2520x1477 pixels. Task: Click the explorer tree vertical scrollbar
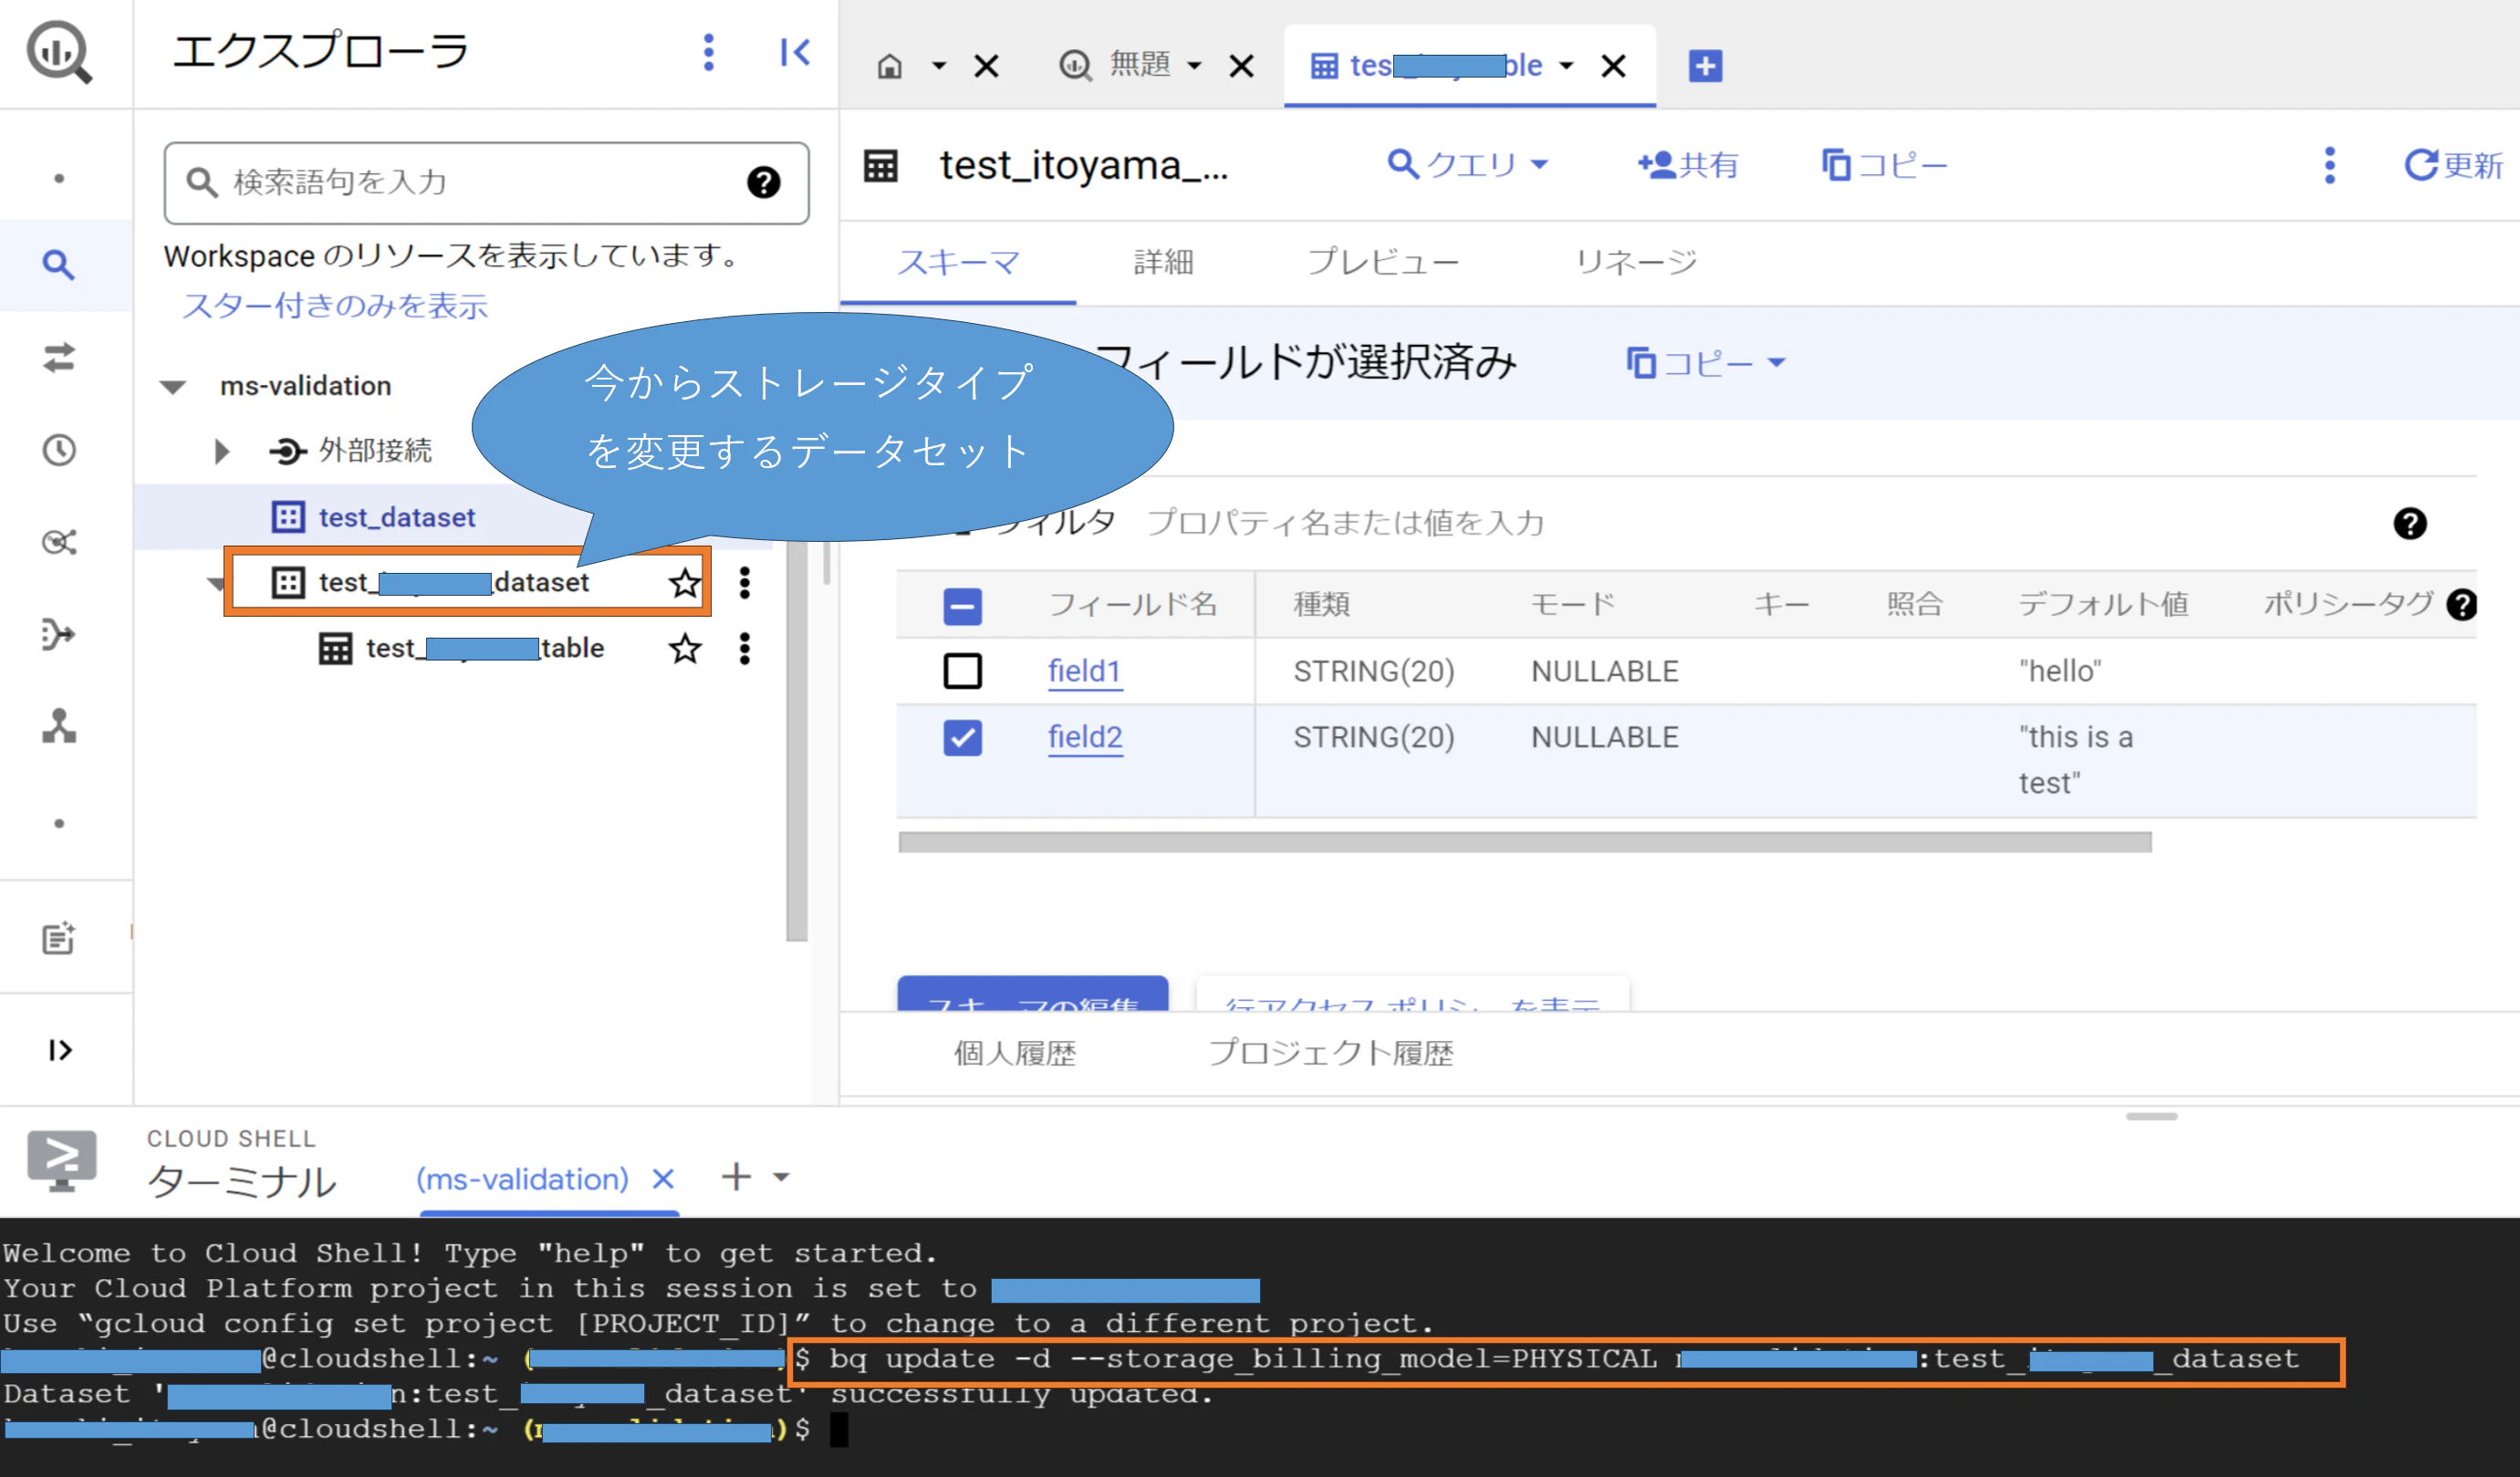coord(796,740)
